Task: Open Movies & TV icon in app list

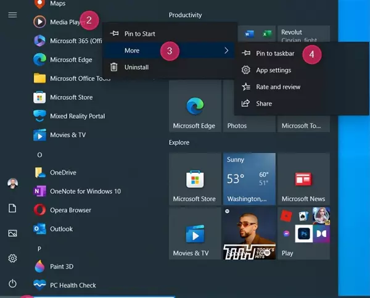Action: 39,135
